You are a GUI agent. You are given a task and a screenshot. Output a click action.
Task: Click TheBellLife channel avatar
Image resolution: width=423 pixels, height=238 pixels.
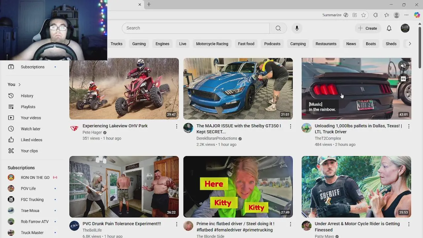pyautogui.click(x=74, y=226)
